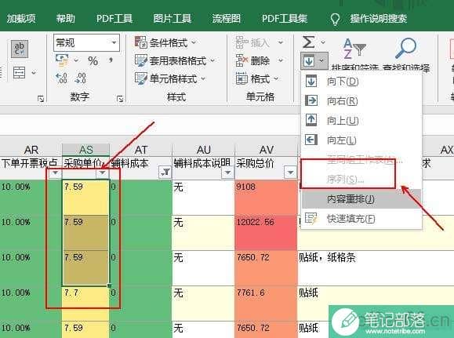Click 操作说明搜索 search box
Screen dimensions: 454x338
(x=378, y=19)
